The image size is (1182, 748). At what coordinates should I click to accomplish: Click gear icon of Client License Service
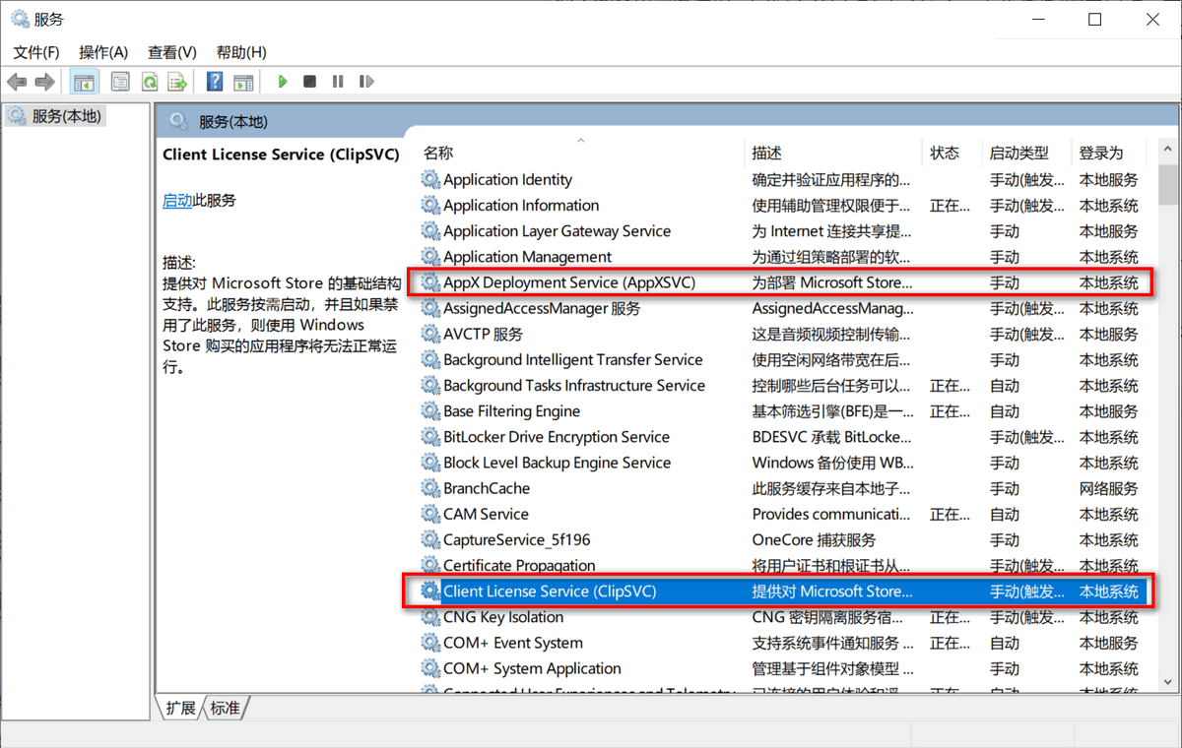[x=430, y=591]
